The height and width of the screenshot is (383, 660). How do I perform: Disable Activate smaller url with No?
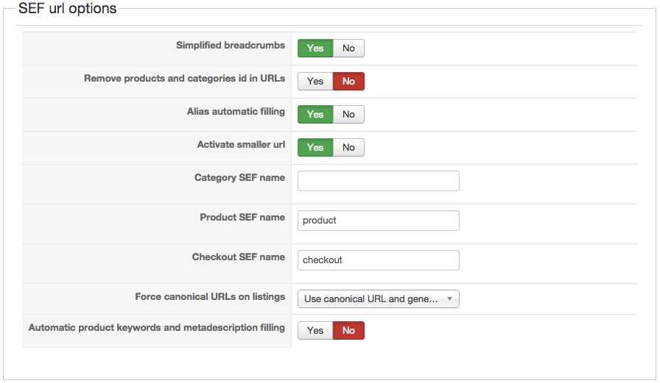(x=348, y=148)
